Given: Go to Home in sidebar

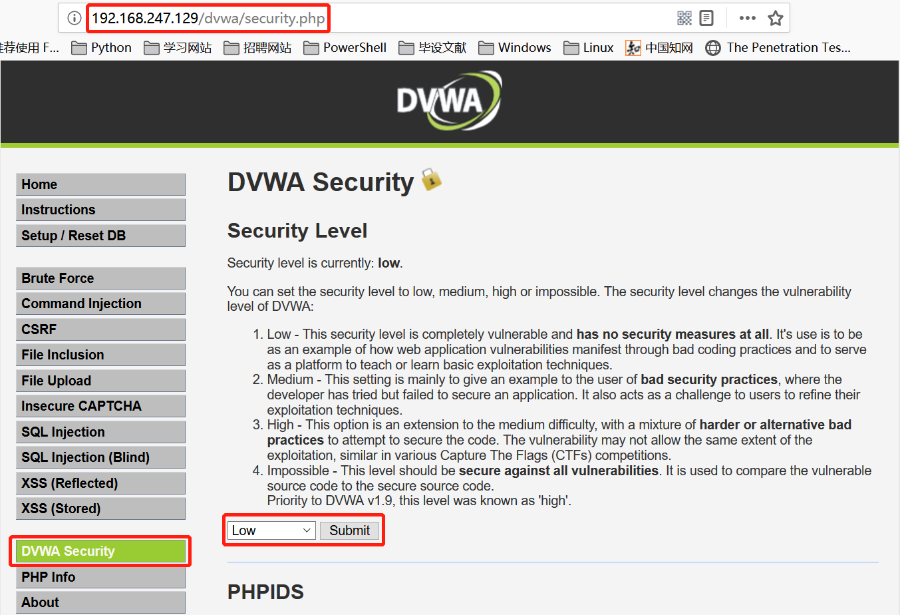Looking at the screenshot, I should click(x=100, y=184).
